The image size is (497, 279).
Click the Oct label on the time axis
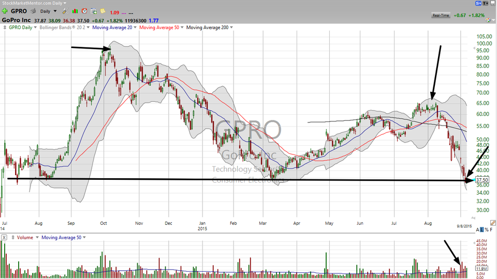[x=104, y=223]
